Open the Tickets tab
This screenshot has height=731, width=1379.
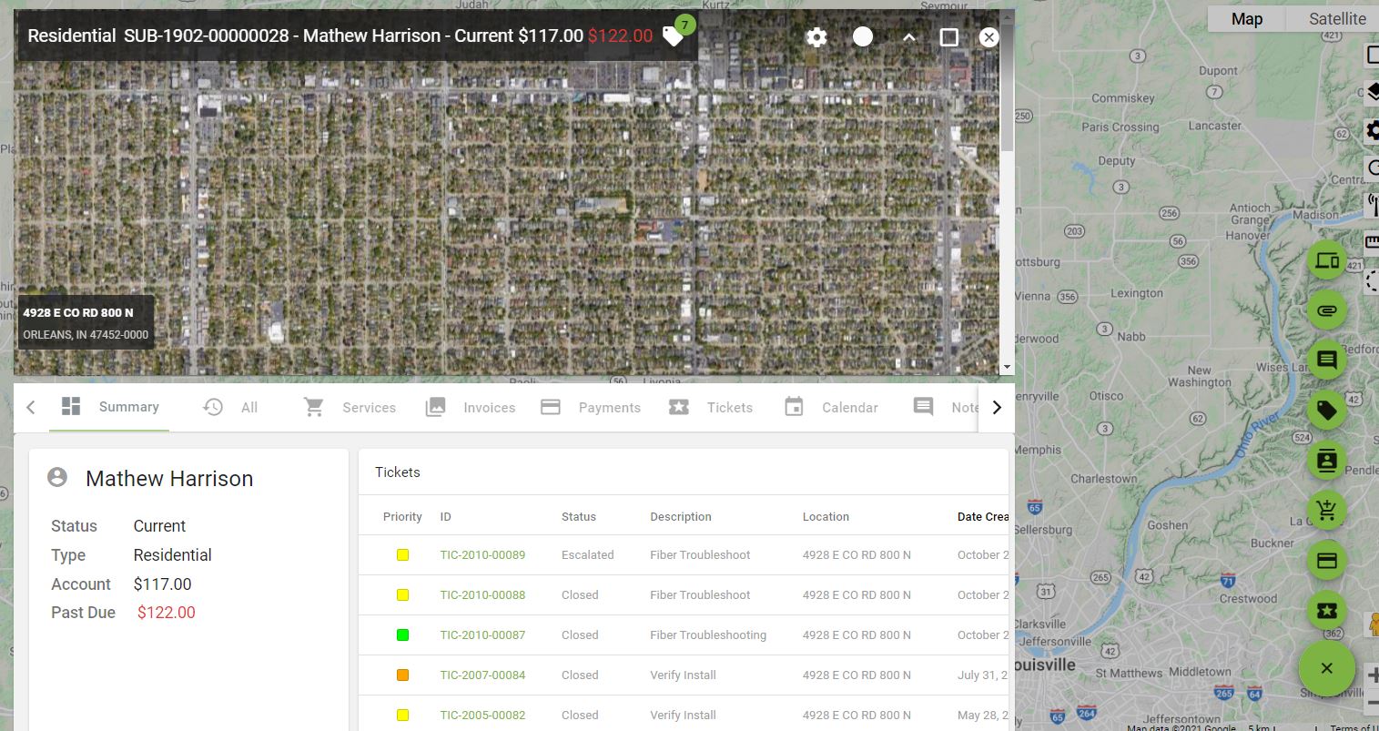pyautogui.click(x=711, y=408)
